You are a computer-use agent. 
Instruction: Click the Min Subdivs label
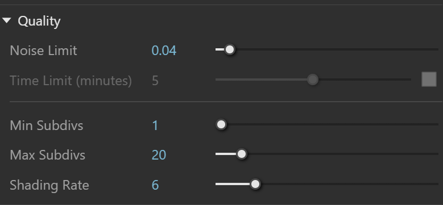(x=46, y=125)
